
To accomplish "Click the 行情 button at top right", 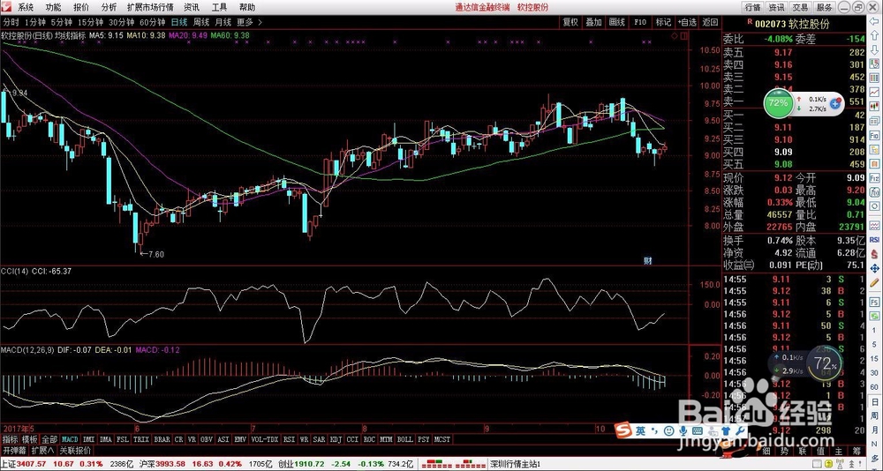I will (x=753, y=7).
